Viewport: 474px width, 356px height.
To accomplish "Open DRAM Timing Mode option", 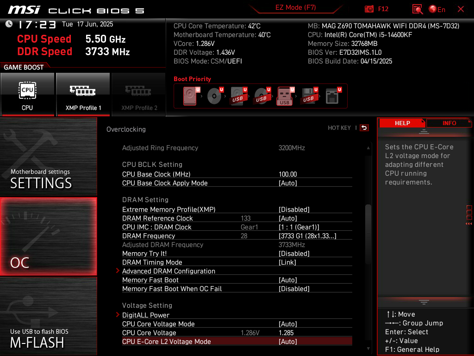I will click(237, 262).
